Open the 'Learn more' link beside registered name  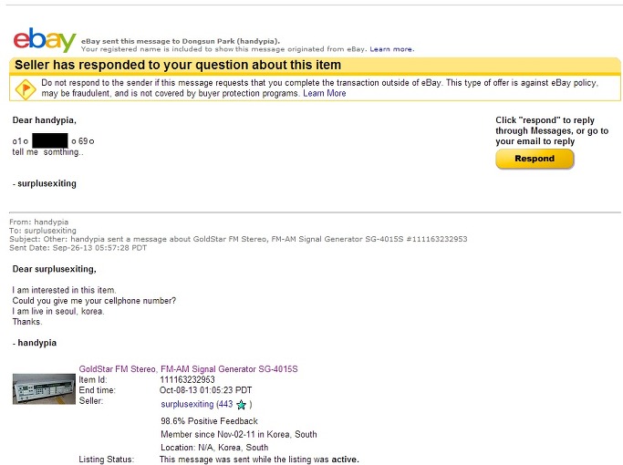pyautogui.click(x=391, y=49)
